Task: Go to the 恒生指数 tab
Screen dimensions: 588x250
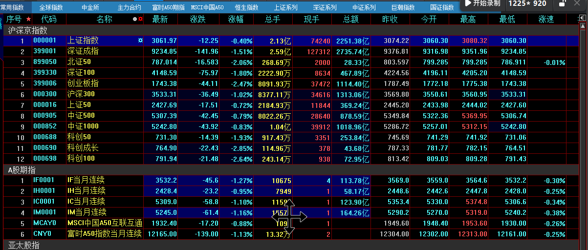Action: pos(246,7)
